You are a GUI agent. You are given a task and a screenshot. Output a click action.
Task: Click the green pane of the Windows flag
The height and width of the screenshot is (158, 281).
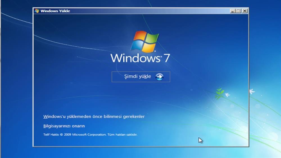152,39
